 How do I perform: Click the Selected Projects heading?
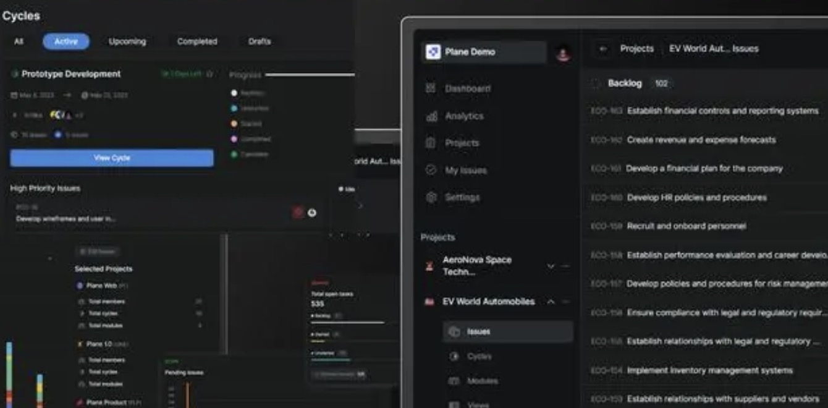point(103,269)
